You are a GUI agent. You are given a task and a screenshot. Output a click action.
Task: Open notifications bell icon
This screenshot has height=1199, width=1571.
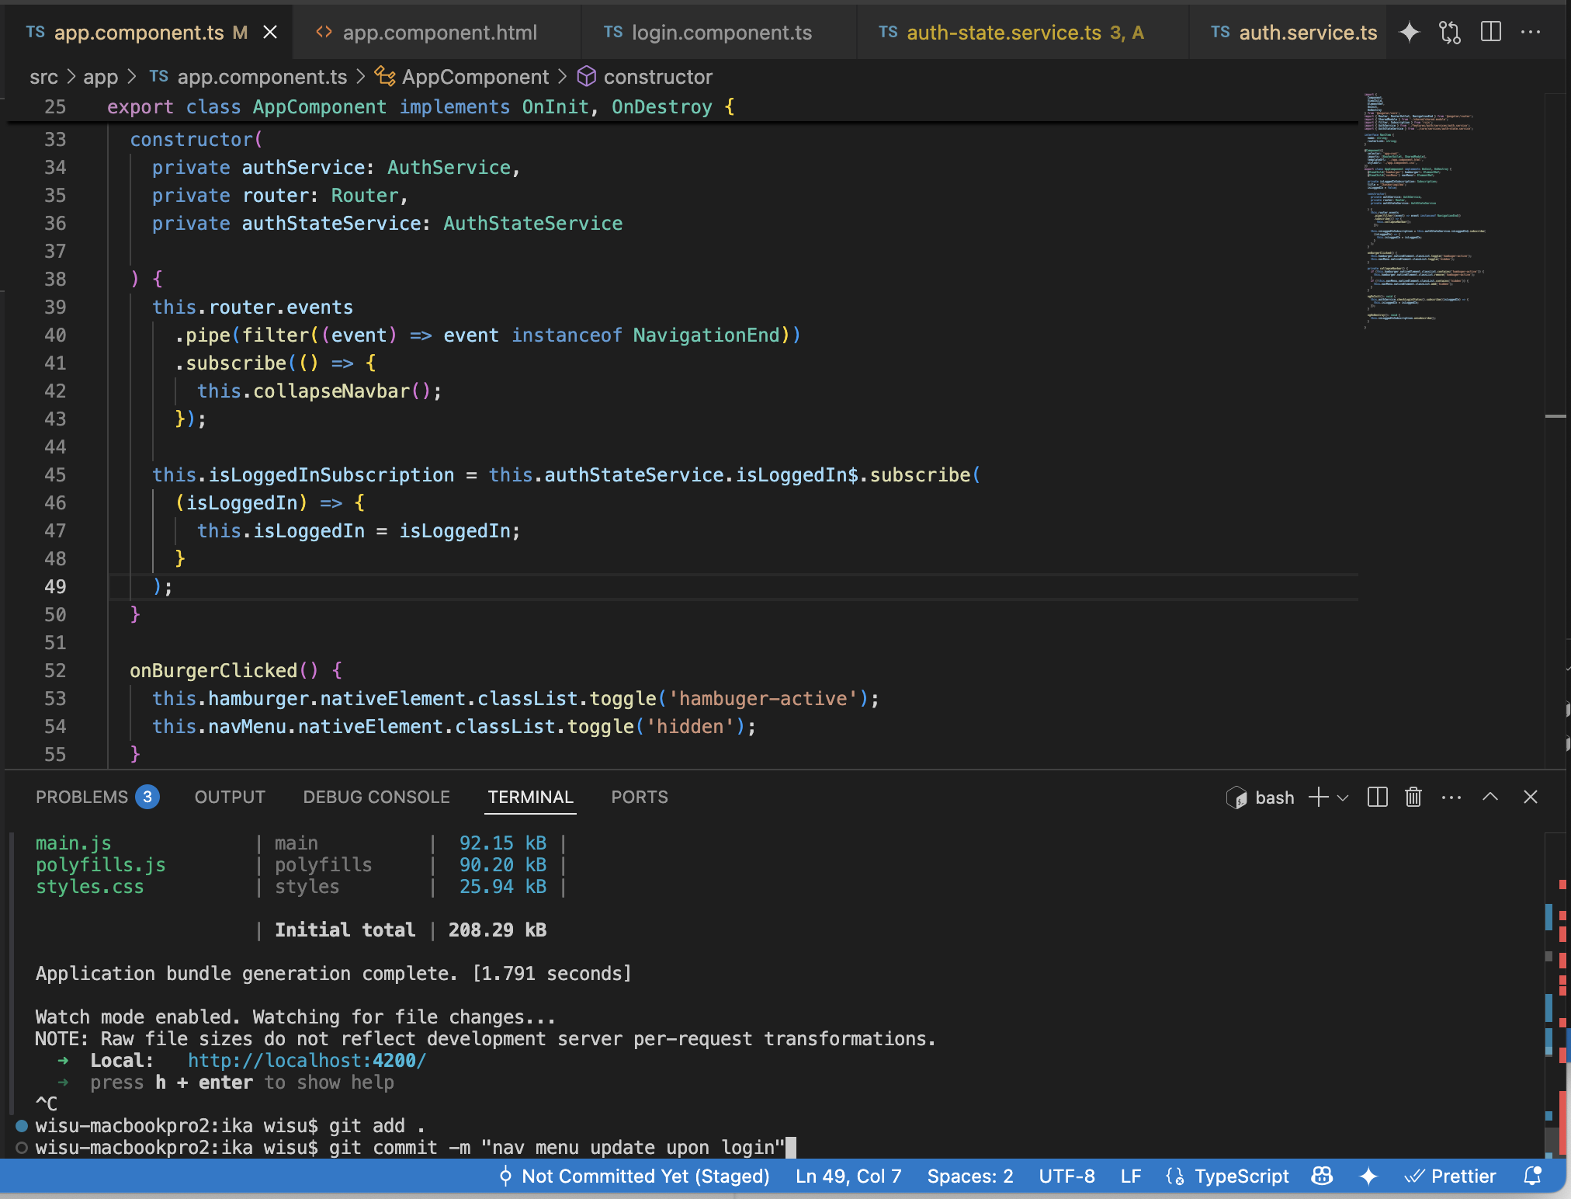[1532, 1176]
